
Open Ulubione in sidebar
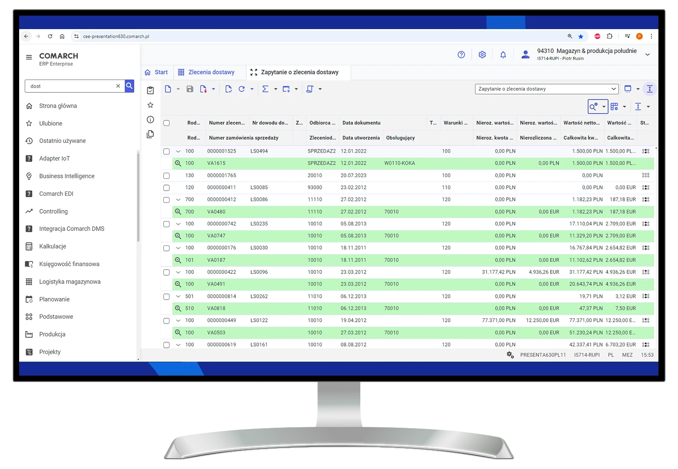(x=50, y=123)
